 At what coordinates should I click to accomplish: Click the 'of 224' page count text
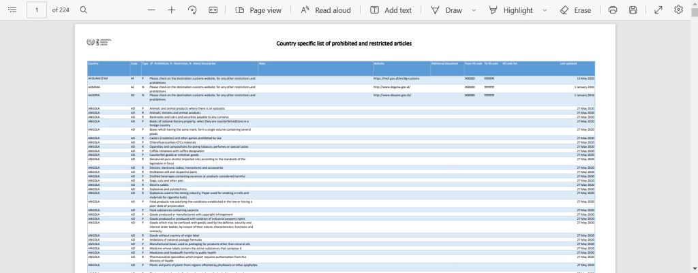click(x=61, y=10)
